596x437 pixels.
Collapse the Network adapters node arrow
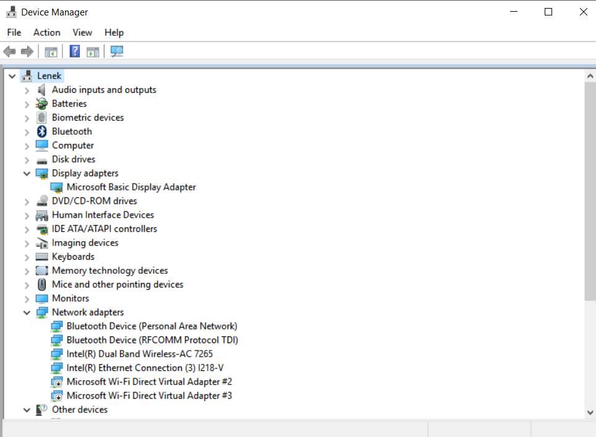(x=27, y=313)
